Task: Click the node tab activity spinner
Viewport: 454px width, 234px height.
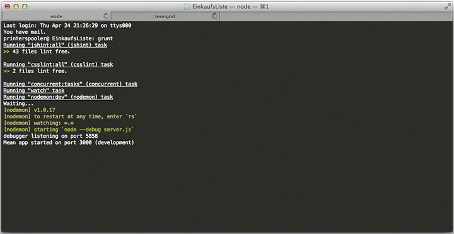Action: pos(106,16)
